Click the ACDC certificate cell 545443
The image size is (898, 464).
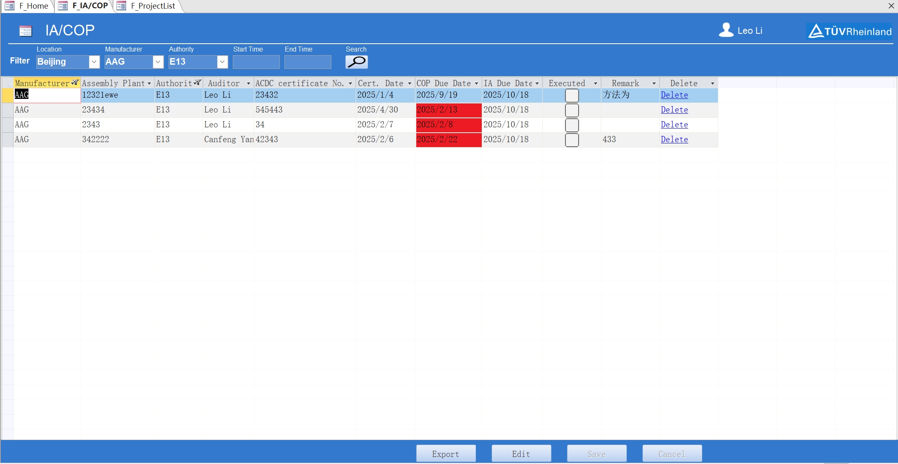(305, 110)
